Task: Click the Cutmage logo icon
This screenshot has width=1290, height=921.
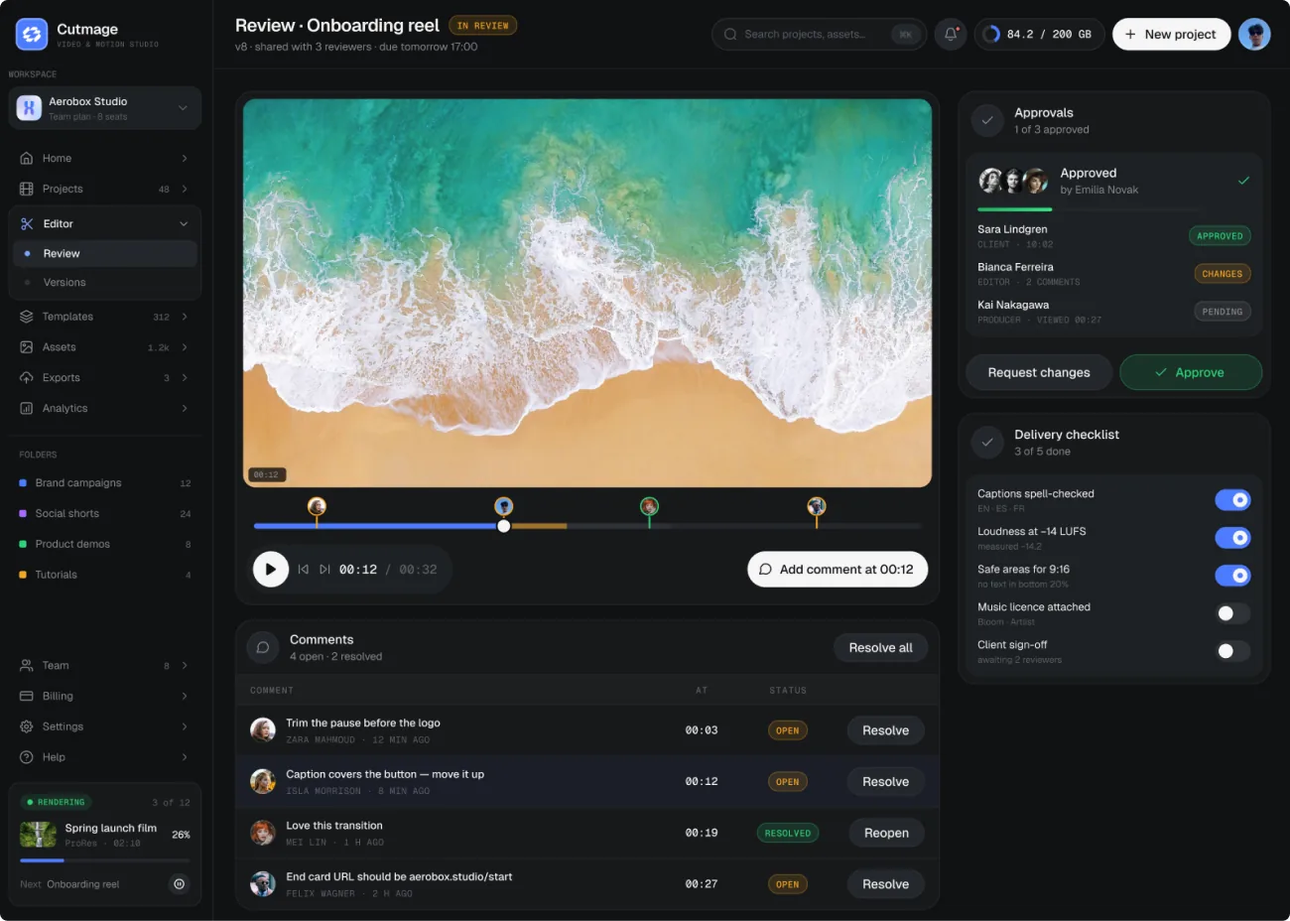Action: pyautogui.click(x=32, y=35)
